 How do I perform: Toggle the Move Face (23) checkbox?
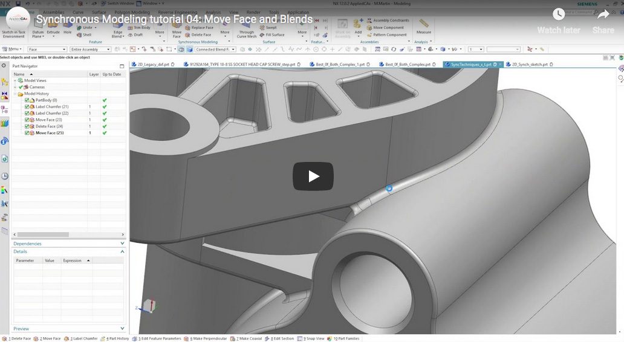point(27,120)
